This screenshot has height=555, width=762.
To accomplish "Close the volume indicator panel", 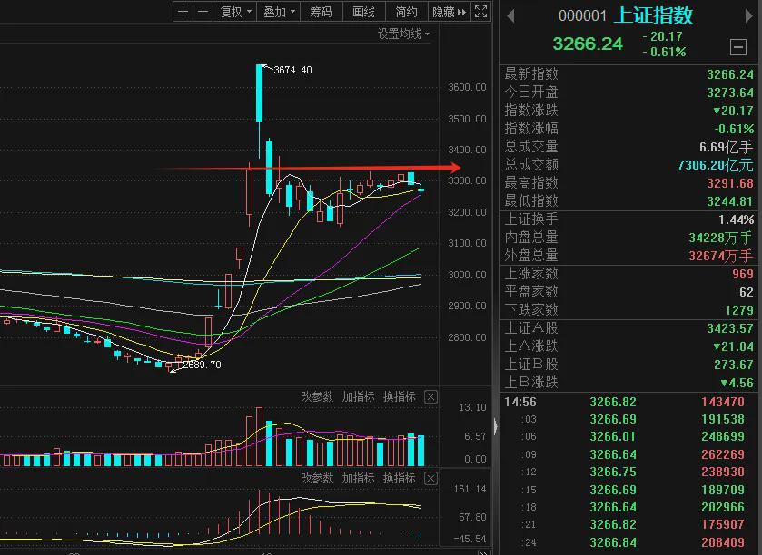I will (x=430, y=397).
